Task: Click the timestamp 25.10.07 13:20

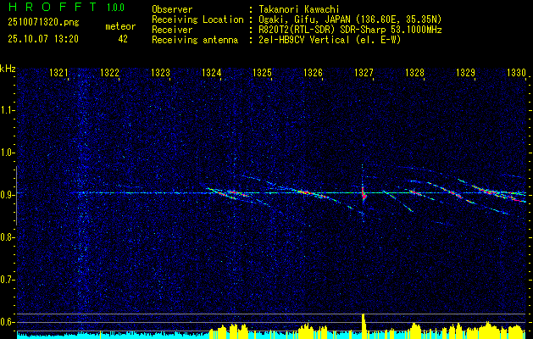Action: click(43, 39)
